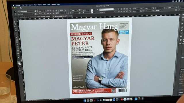Toggle Underline formatting

[53, 11]
